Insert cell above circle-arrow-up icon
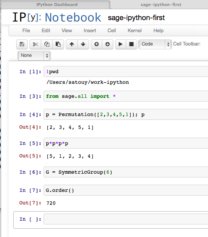Image resolution: width=208 pixels, height=237 pixels. [97, 44]
